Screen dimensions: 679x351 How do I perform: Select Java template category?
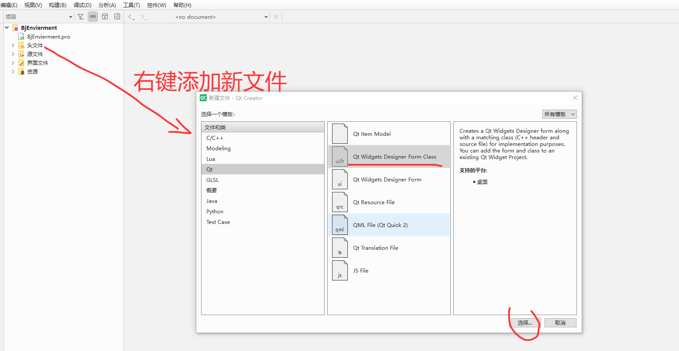[263, 201]
